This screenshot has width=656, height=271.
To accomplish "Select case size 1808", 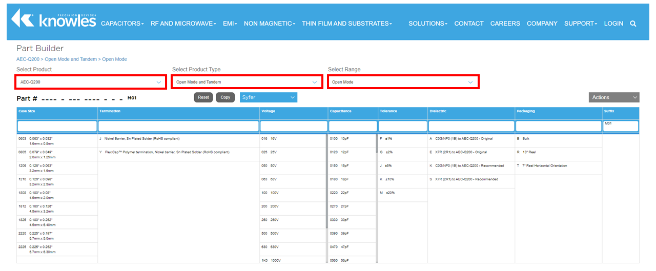I will coord(57,195).
